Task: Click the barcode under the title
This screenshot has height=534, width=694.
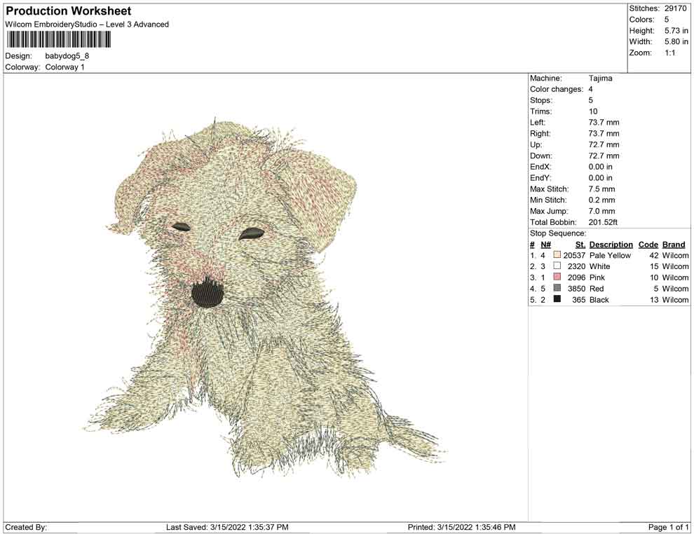Action: (x=58, y=40)
